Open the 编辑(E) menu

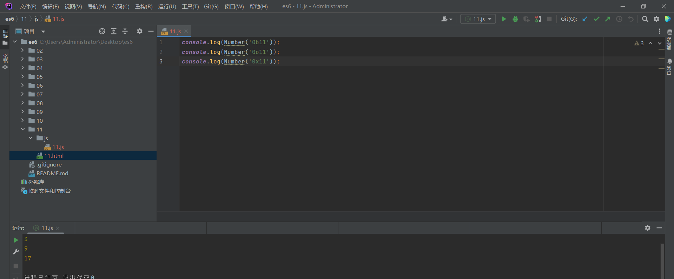coord(50,7)
